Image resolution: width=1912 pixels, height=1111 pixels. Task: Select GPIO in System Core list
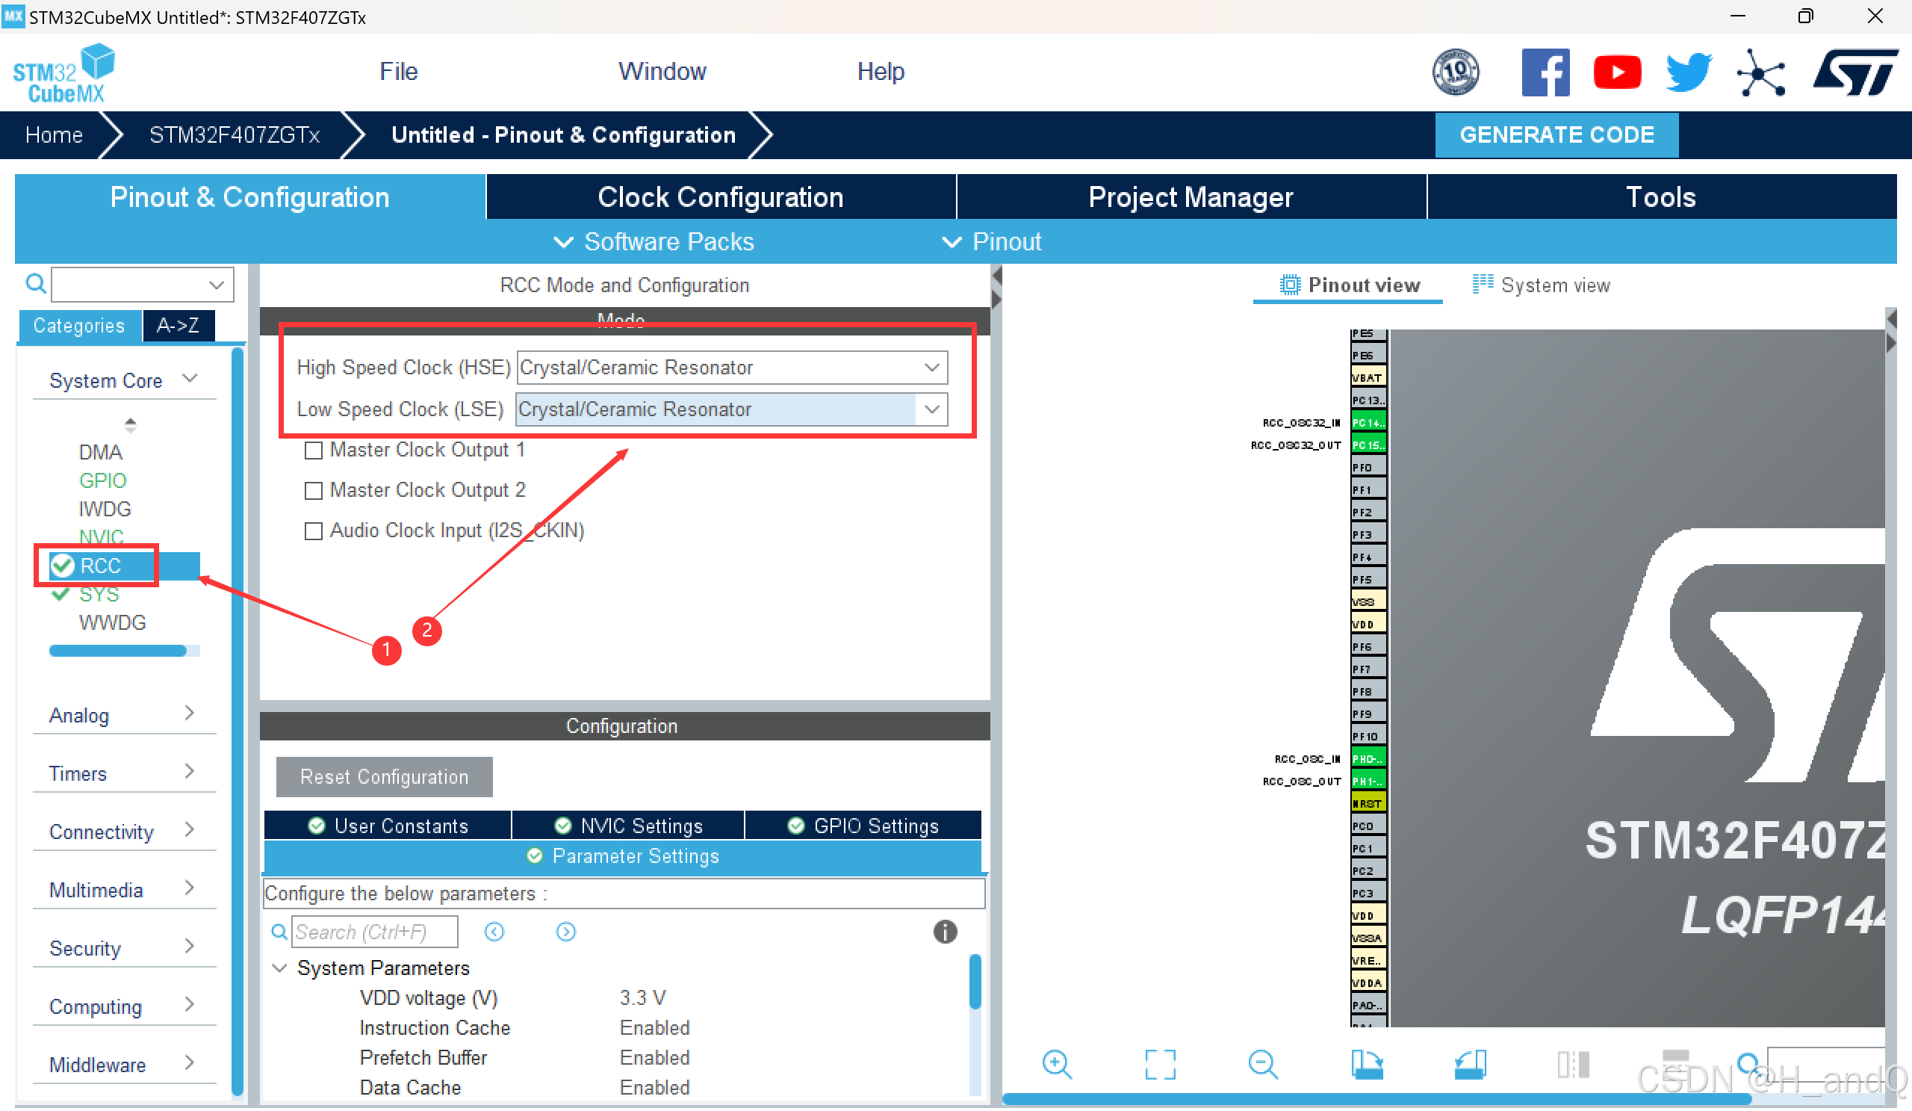point(102,481)
